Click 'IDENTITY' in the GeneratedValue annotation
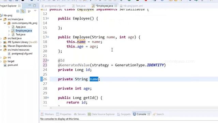Viewport: 218px width, 123px height. tap(155, 65)
